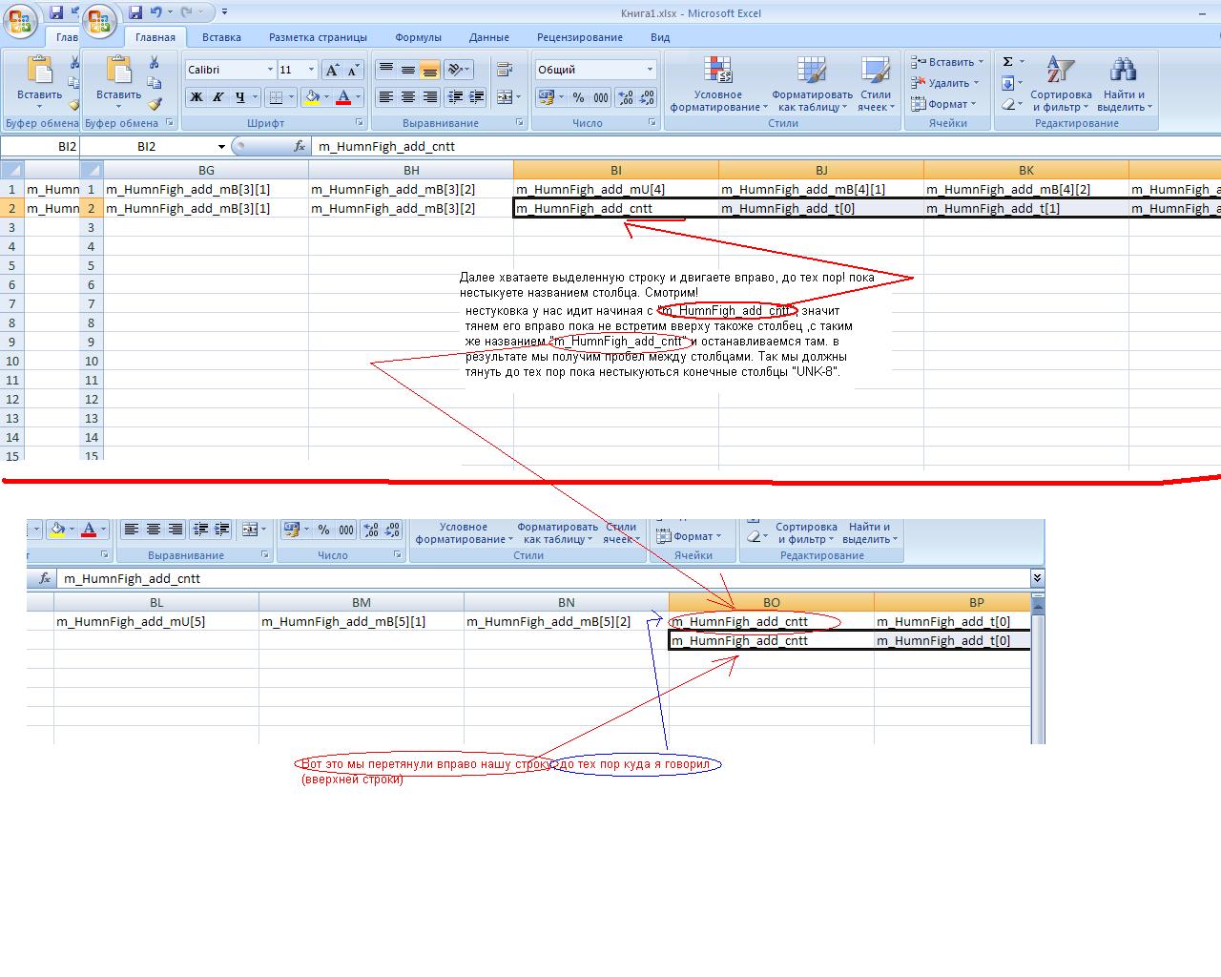This screenshot has width=1221, height=977.
Task: Increase indent in the top Excel ribbon
Action: (477, 96)
